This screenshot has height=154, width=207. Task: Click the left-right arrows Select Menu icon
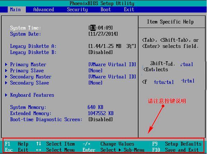[39, 150]
